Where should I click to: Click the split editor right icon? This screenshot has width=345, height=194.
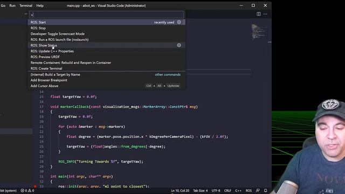259,14
